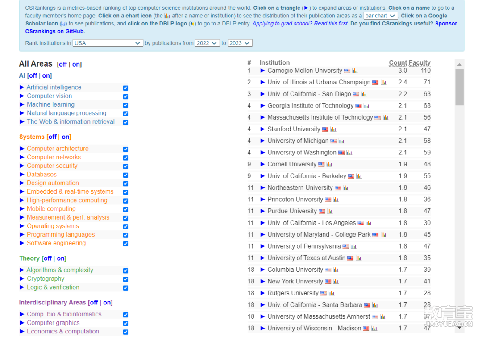Uncheck the Natural language processing checkbox
The width and height of the screenshot is (482, 337).
125,114
